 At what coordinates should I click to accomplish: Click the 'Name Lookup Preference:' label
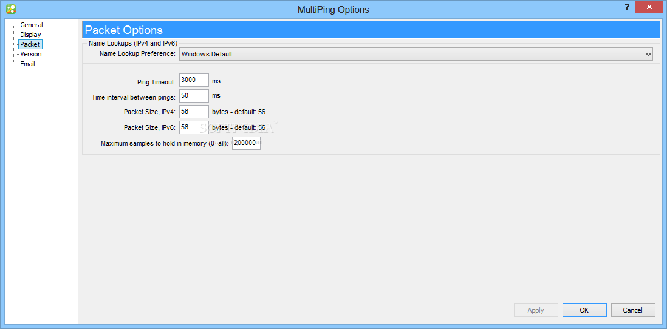coord(137,54)
